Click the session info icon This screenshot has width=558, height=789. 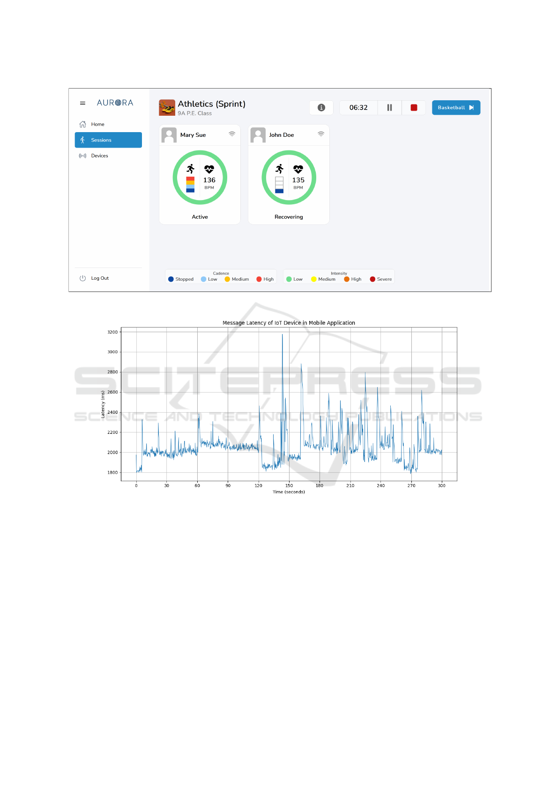click(321, 108)
